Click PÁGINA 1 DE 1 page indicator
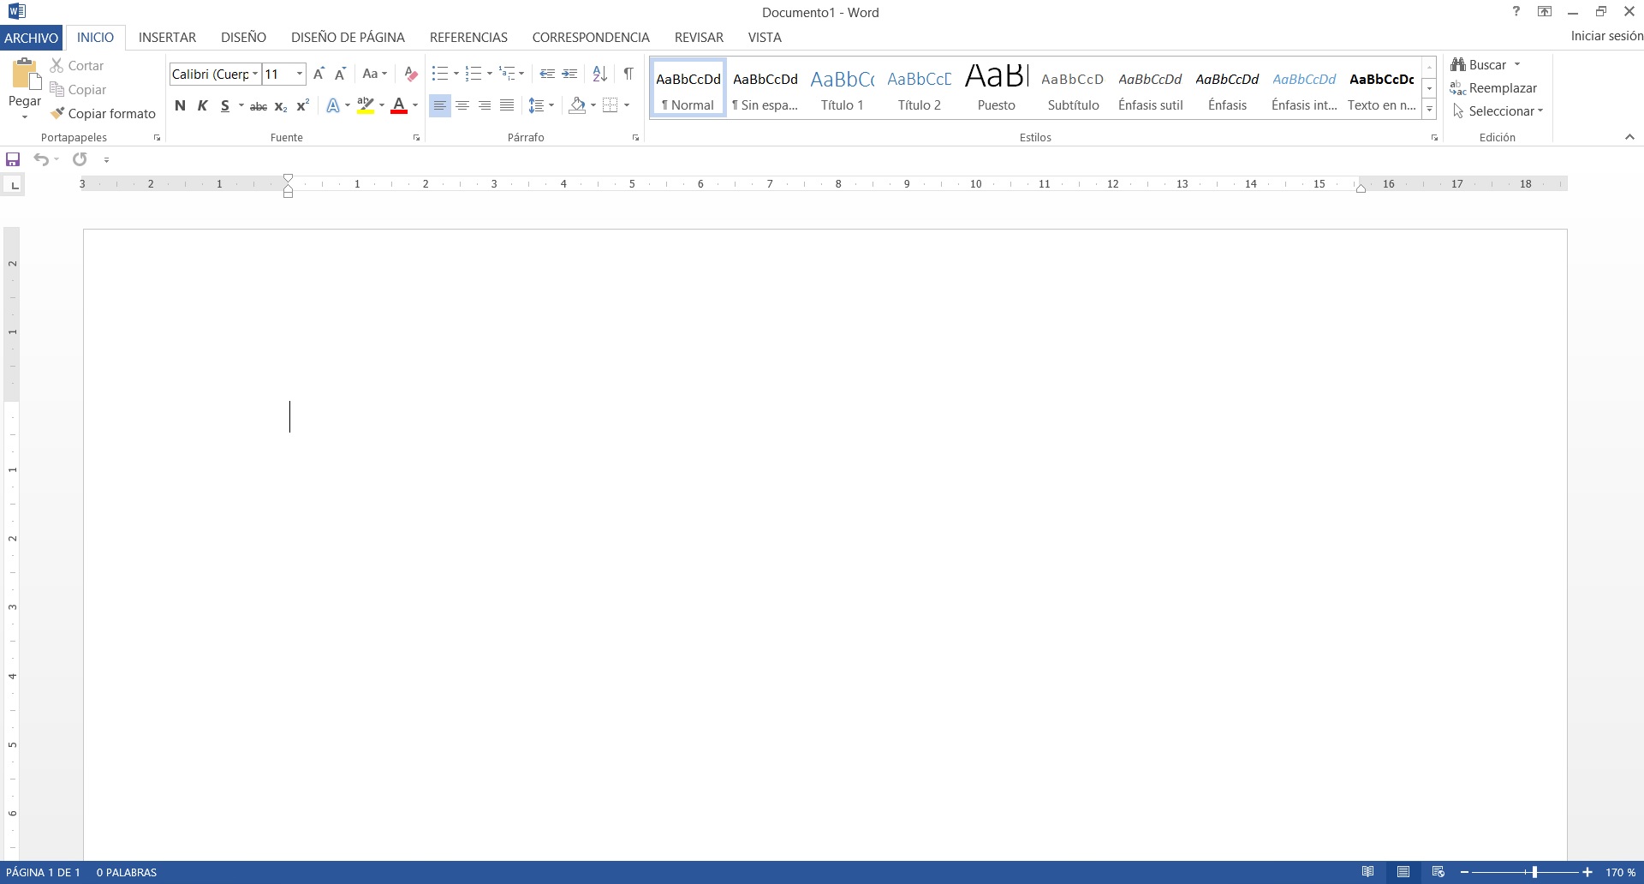This screenshot has height=884, width=1644. (x=43, y=872)
